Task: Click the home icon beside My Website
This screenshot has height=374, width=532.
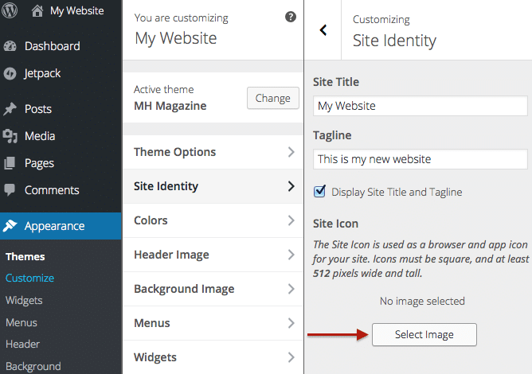Action: [x=37, y=11]
